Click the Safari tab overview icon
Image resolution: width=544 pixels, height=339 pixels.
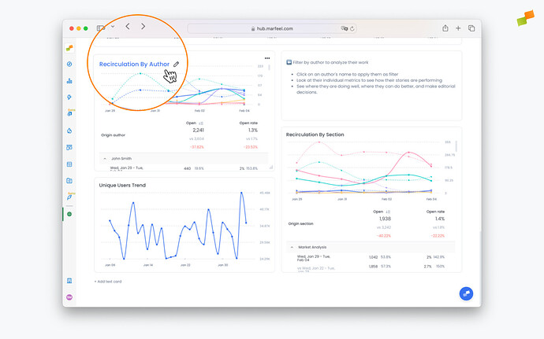471,28
